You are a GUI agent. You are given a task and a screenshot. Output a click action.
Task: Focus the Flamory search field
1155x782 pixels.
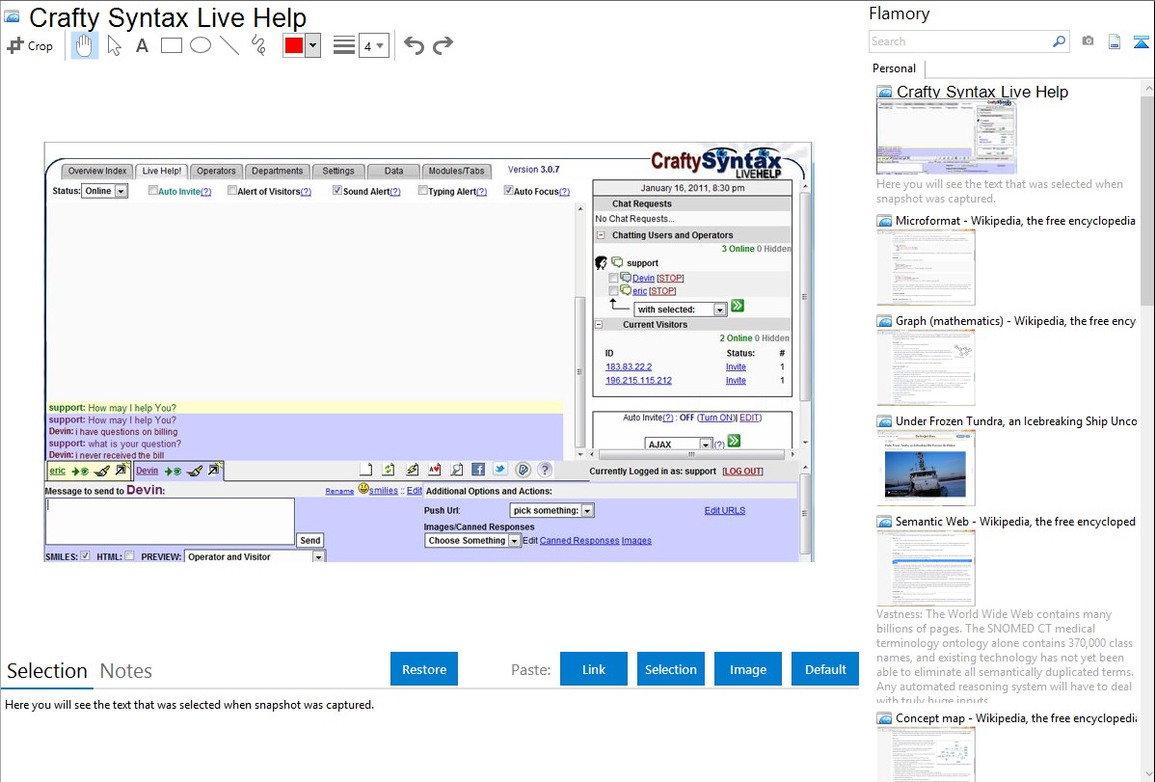[x=960, y=41]
